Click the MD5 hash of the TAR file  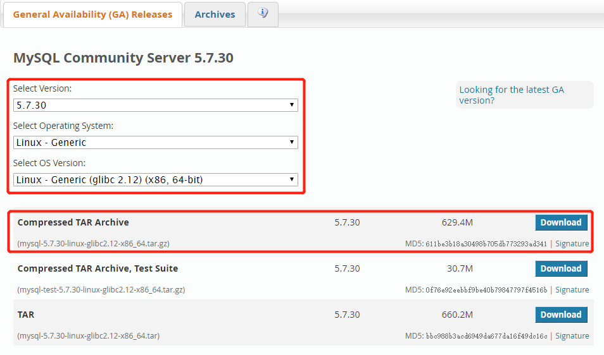click(486, 336)
